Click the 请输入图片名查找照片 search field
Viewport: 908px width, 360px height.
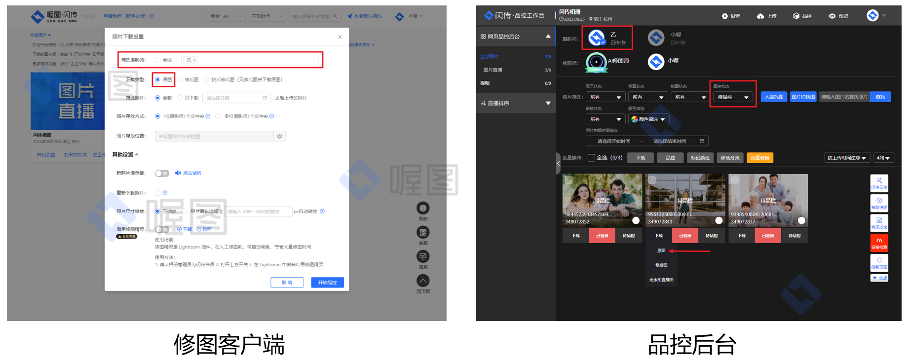point(844,97)
